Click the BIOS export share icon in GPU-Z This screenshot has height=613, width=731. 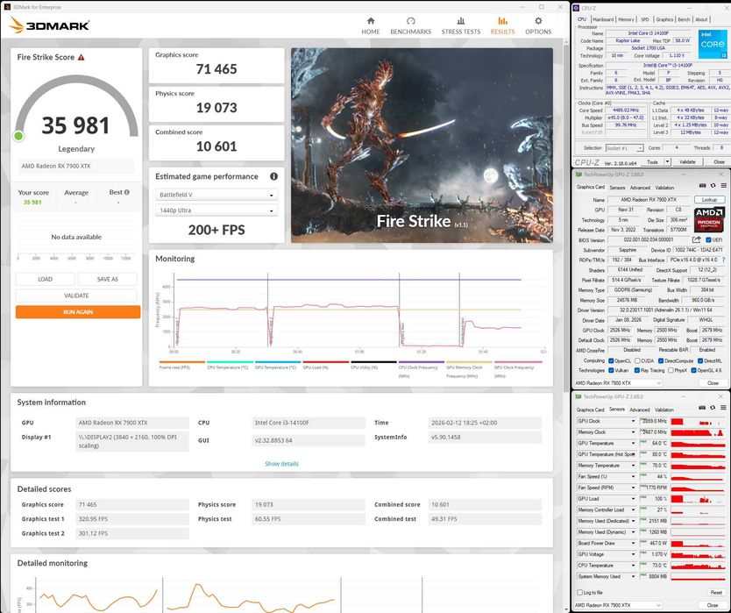coord(696,239)
